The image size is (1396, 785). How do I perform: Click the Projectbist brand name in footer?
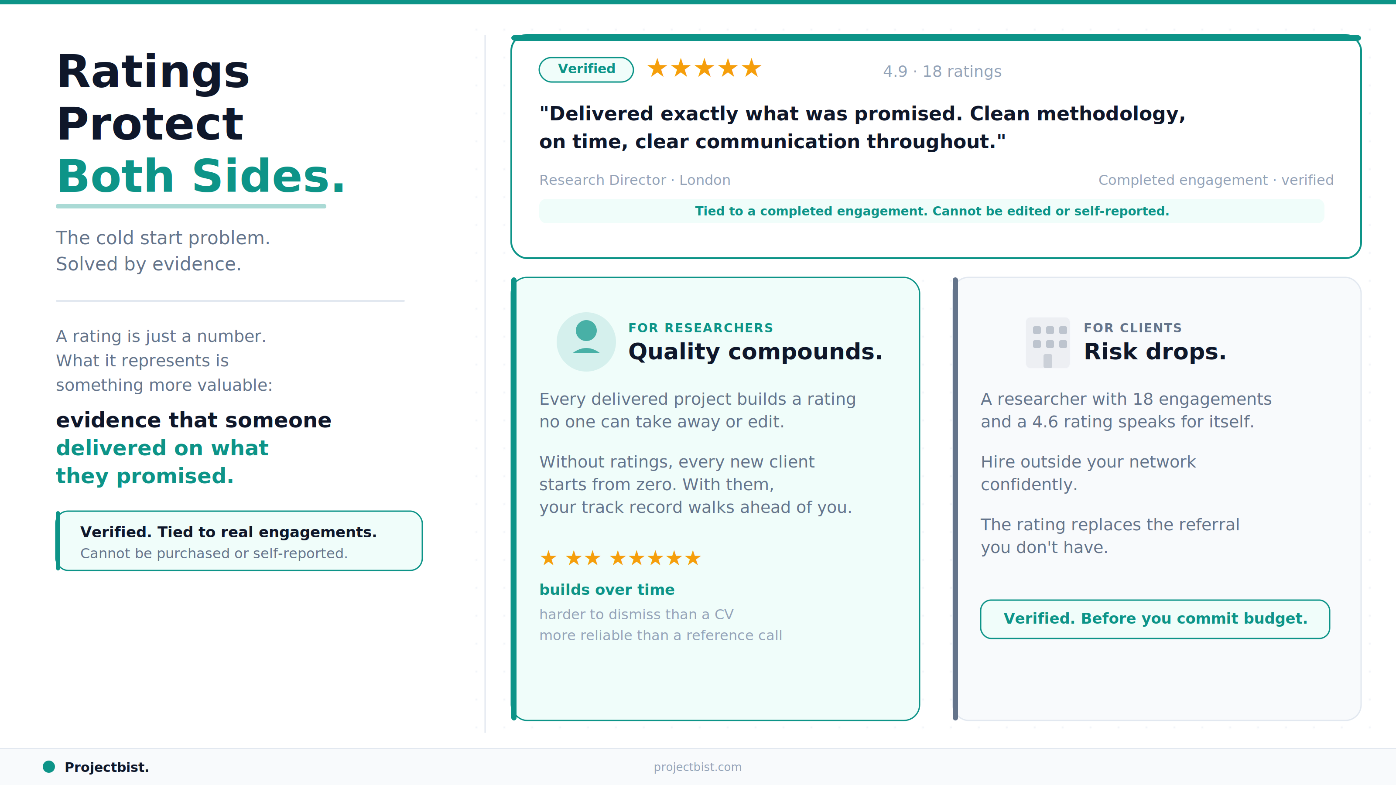(107, 767)
